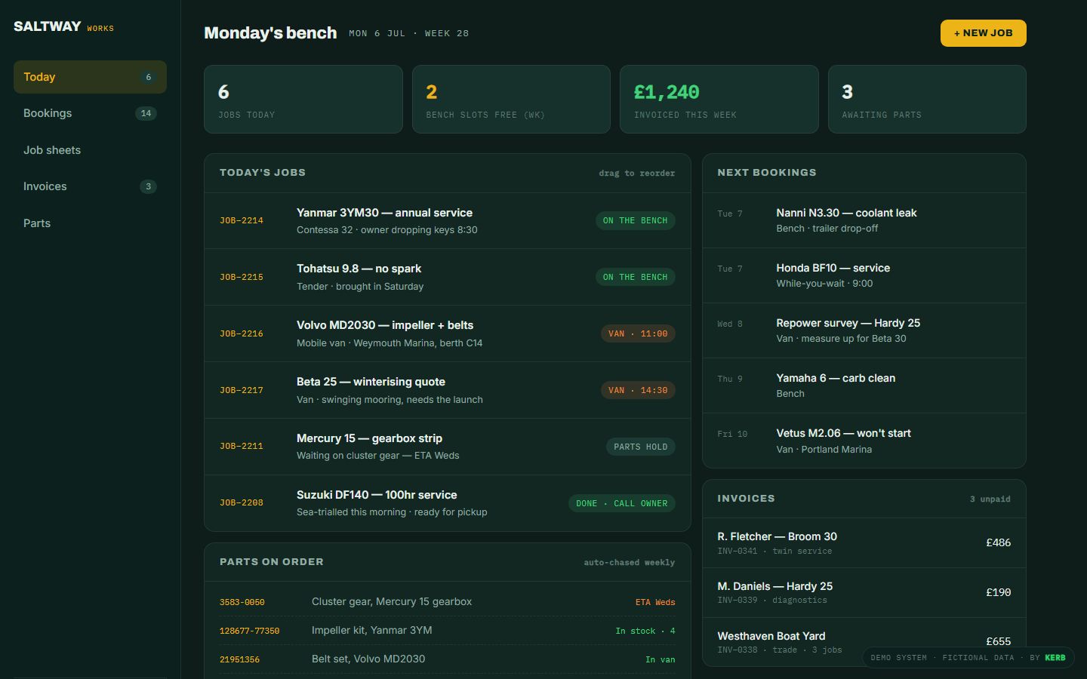
Task: Open Repower survey Hardy 25 booking
Action: [x=864, y=330]
